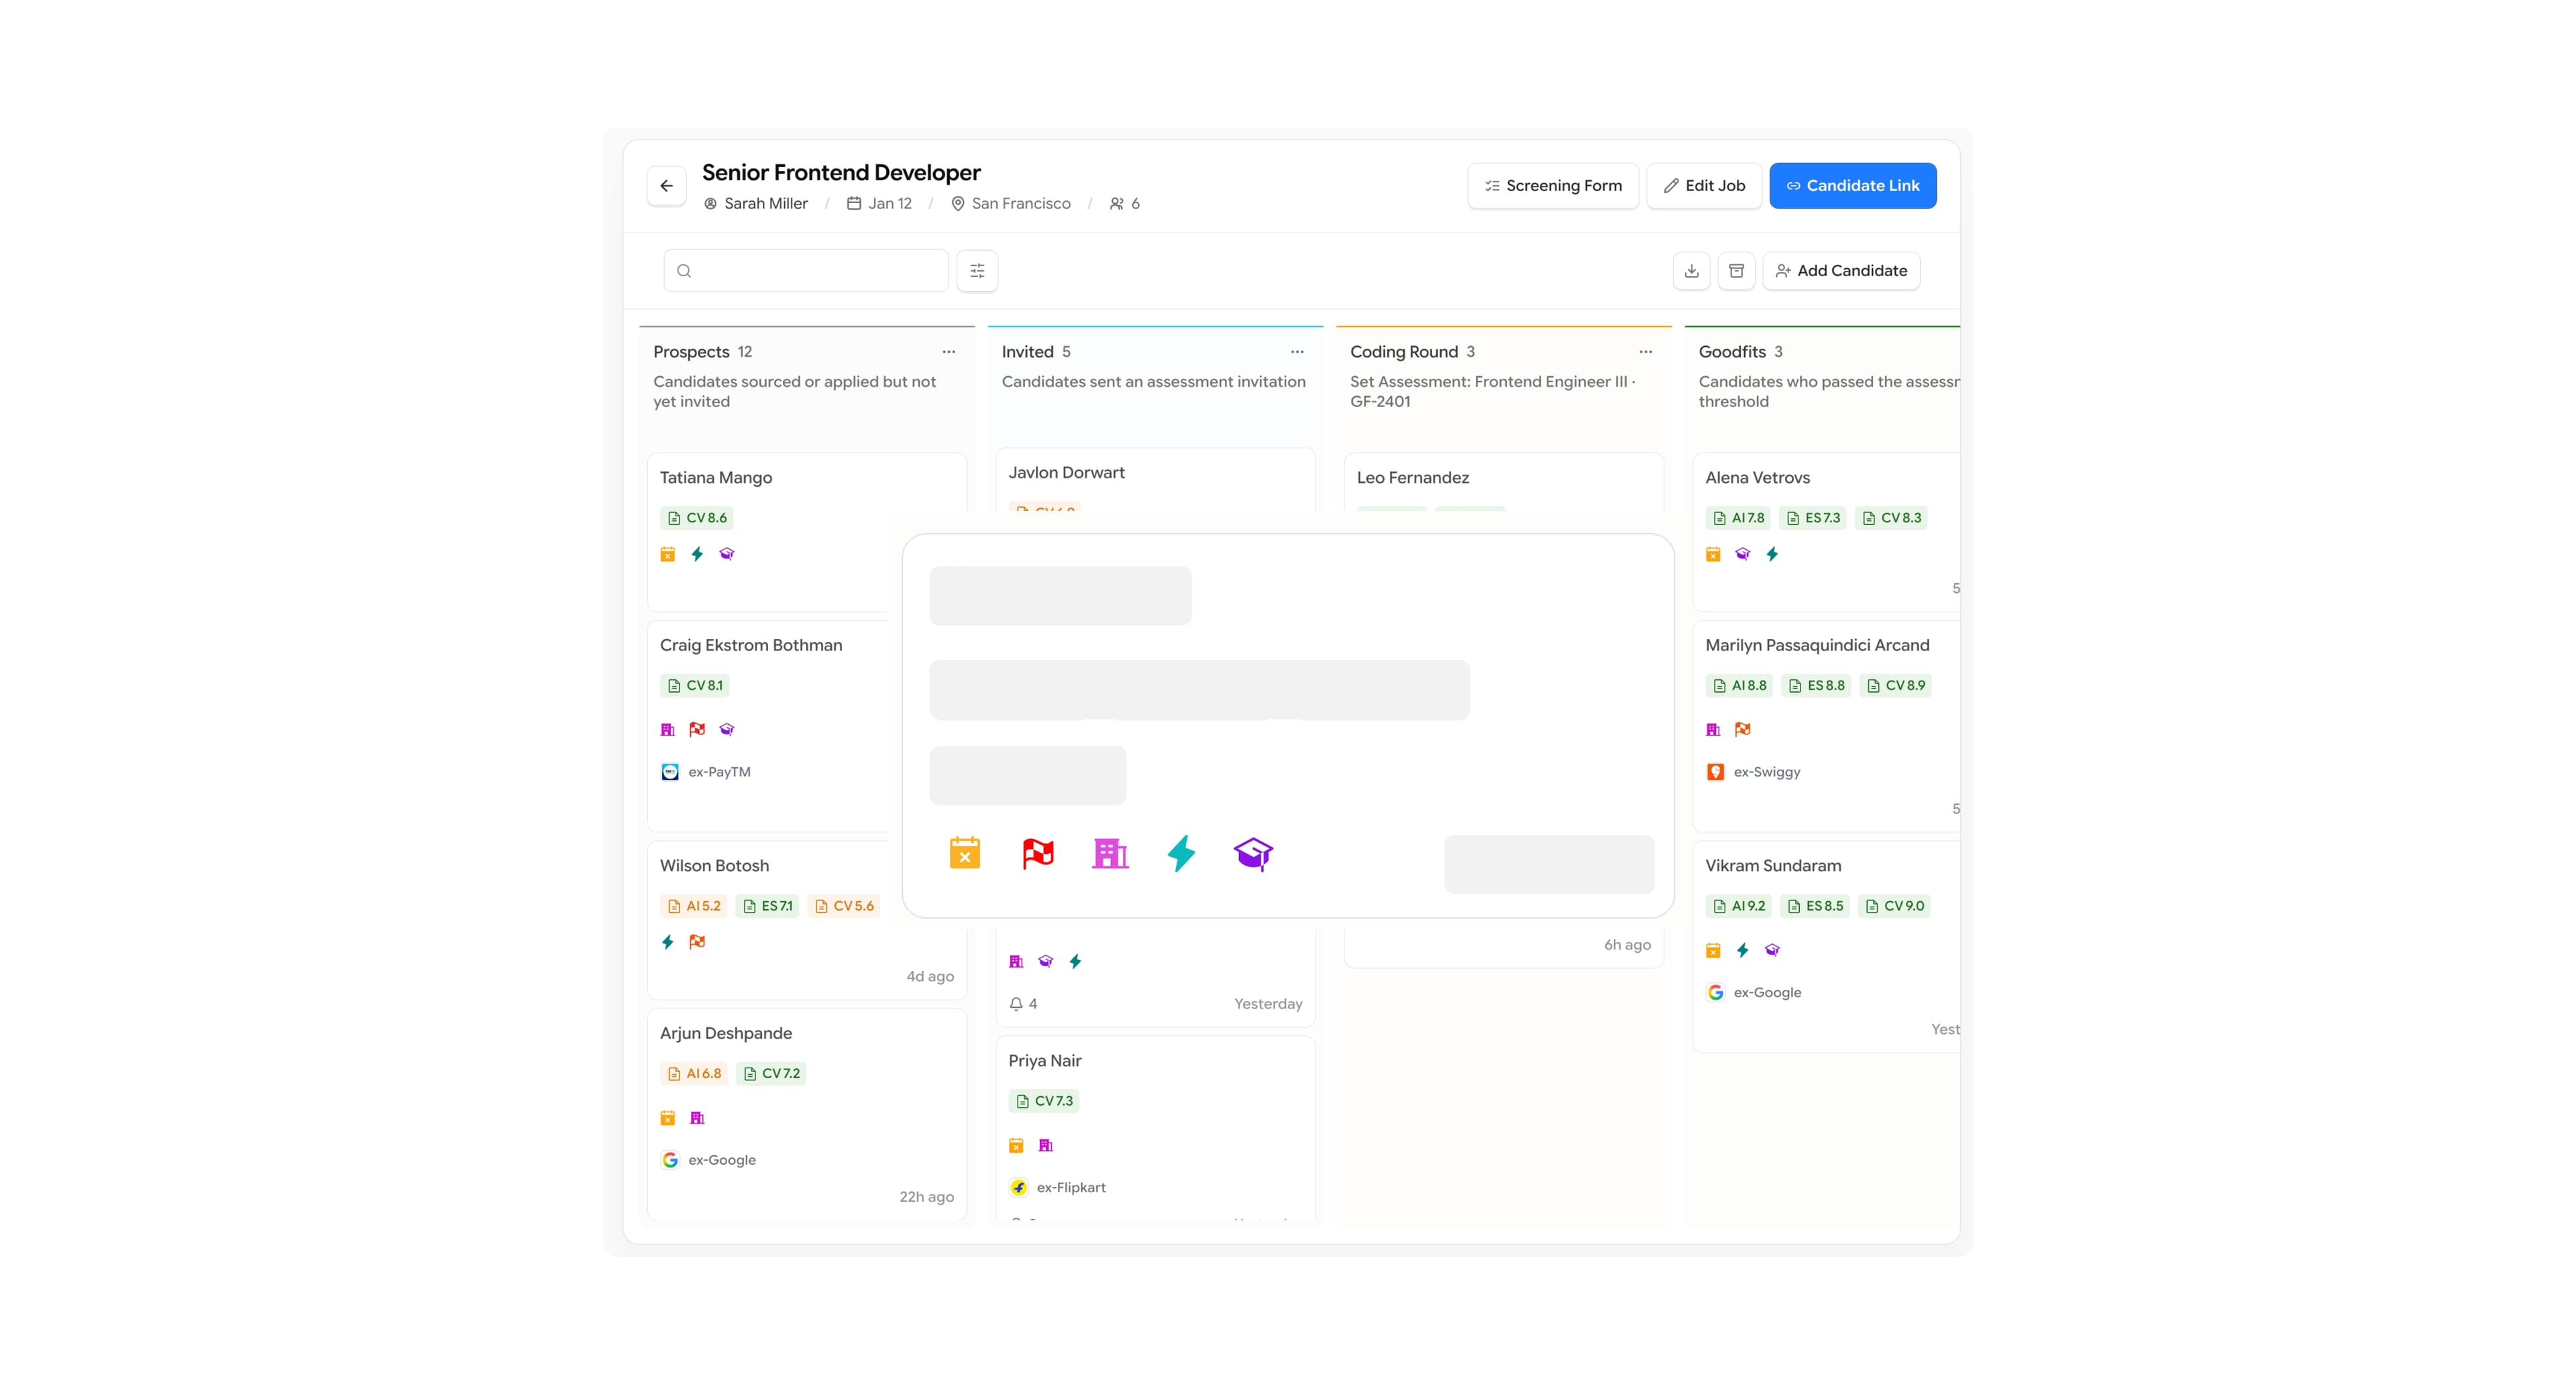Viewport: 2576px width, 1384px height.
Task: Click the Sarah Miller owner label
Action: pyautogui.click(x=755, y=204)
